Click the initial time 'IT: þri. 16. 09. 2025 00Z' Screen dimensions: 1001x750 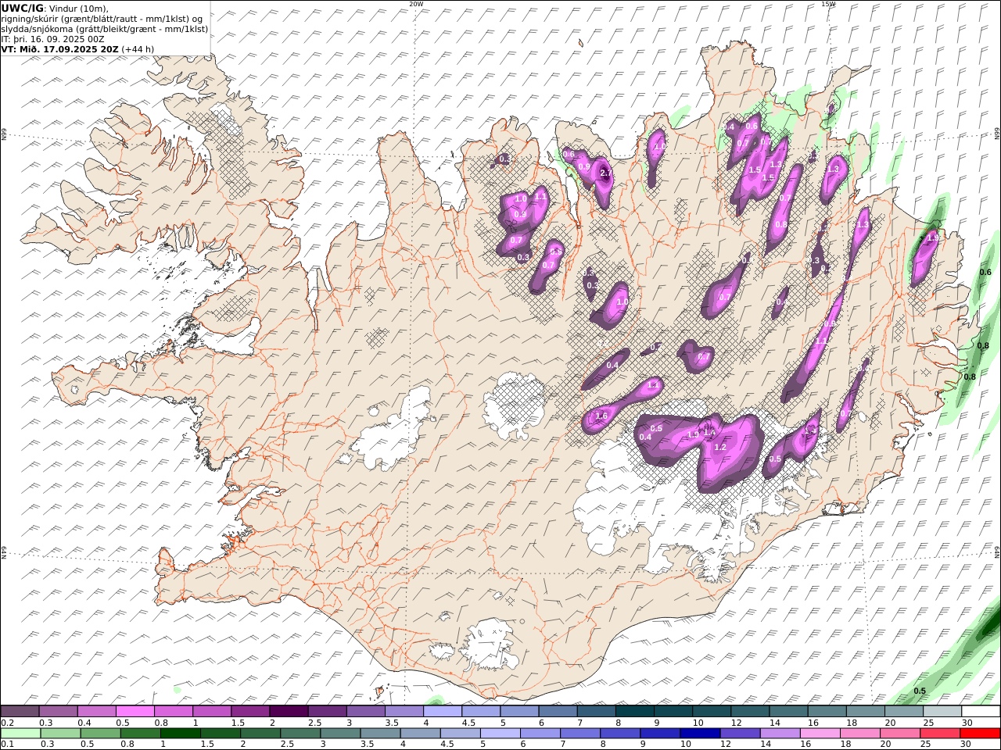pyautogui.click(x=53, y=38)
